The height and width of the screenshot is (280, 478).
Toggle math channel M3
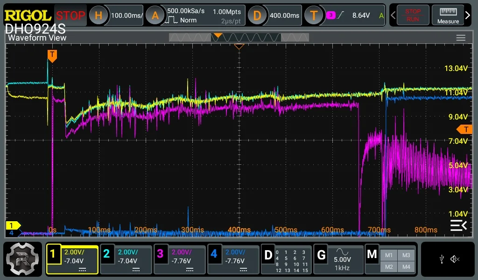pyautogui.click(x=406, y=255)
